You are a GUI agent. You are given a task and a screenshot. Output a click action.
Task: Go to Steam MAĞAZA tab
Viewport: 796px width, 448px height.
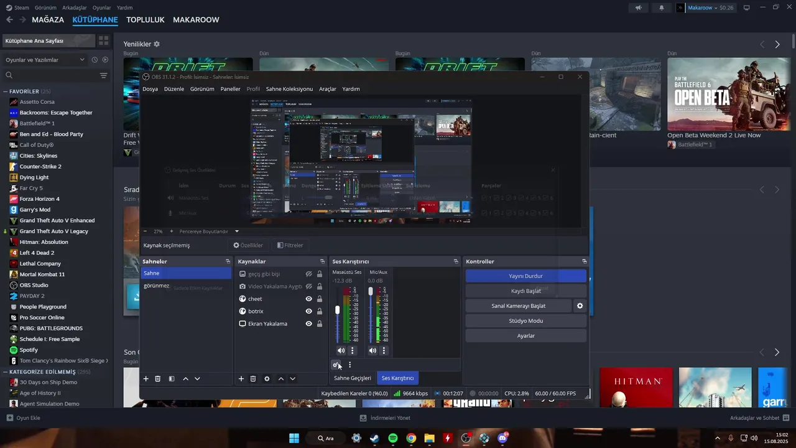(48, 19)
